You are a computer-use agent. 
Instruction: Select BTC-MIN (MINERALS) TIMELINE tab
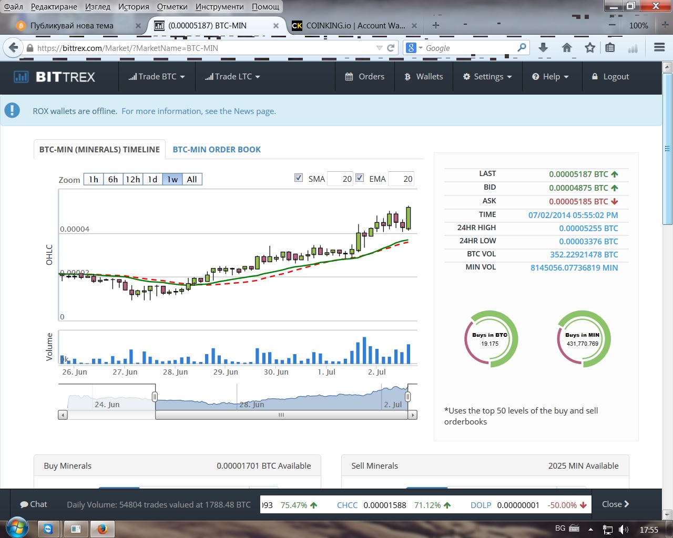click(x=99, y=149)
